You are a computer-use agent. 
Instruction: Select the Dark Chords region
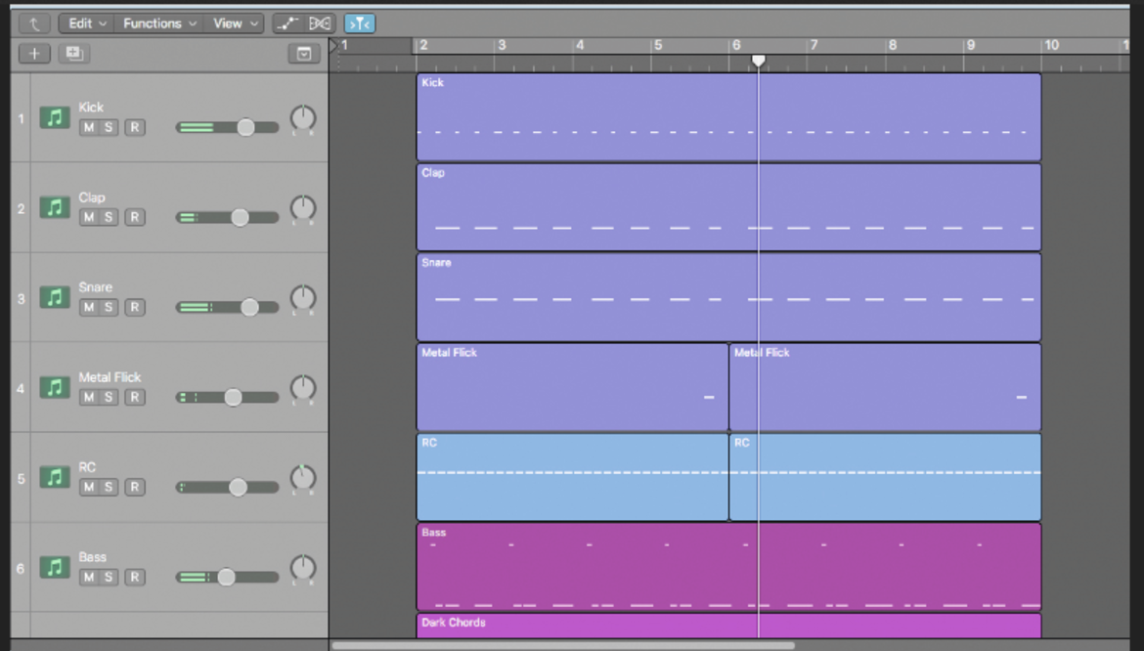(x=728, y=626)
